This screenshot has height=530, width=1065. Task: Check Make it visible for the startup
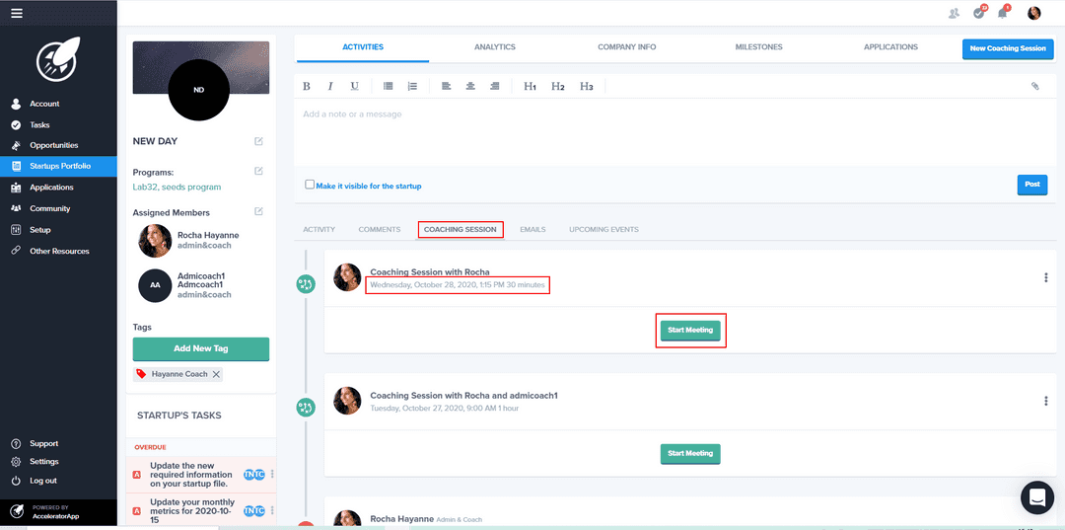click(310, 185)
